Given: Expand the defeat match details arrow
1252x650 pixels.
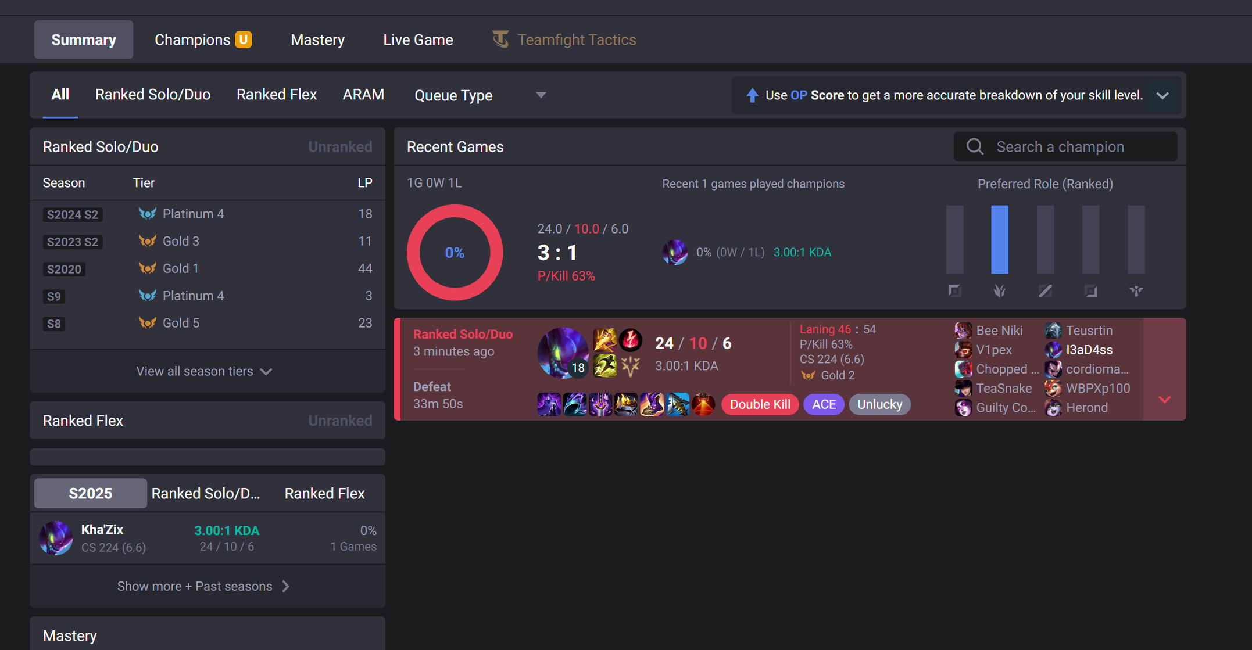Looking at the screenshot, I should pos(1164,399).
